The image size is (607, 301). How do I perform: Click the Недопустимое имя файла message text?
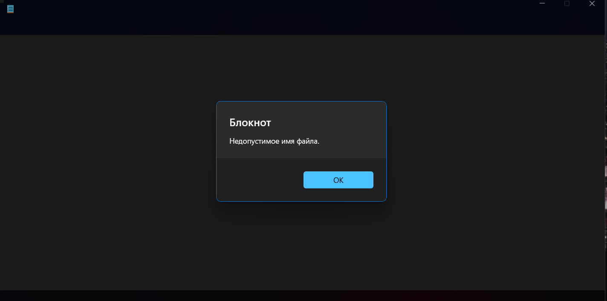tap(275, 141)
